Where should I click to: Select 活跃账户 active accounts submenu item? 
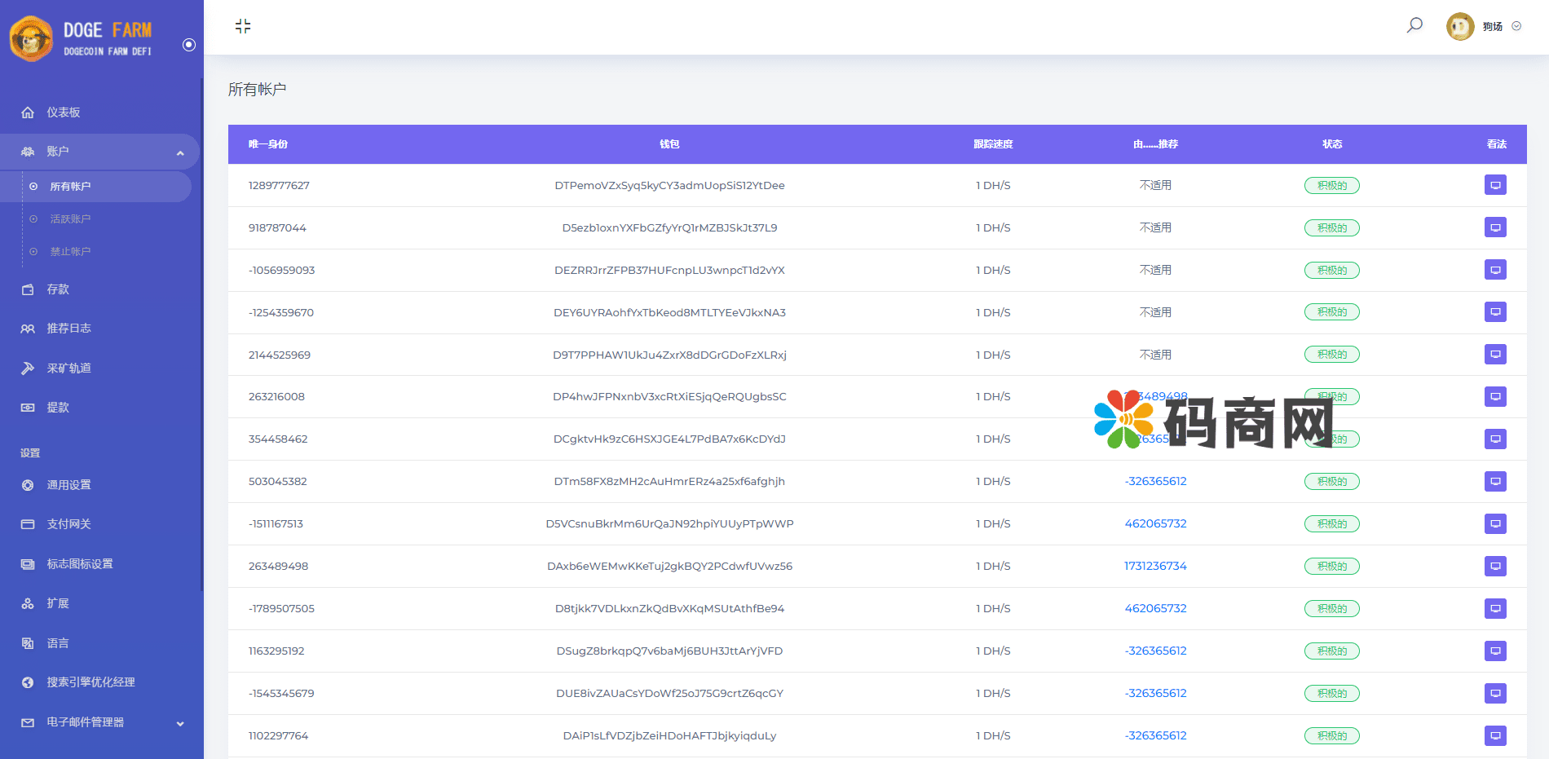[70, 219]
